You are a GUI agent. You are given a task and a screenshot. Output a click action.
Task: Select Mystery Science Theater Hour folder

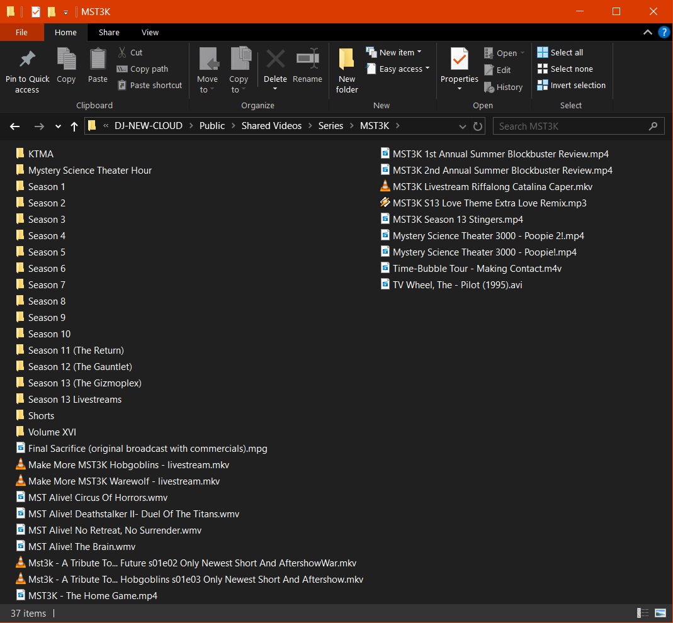[84, 171]
